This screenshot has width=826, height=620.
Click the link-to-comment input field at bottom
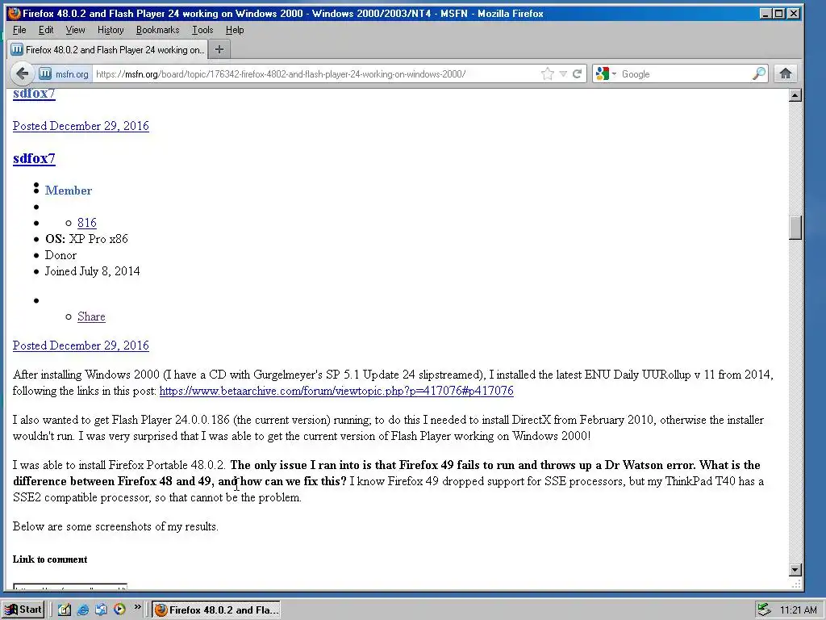click(70, 587)
